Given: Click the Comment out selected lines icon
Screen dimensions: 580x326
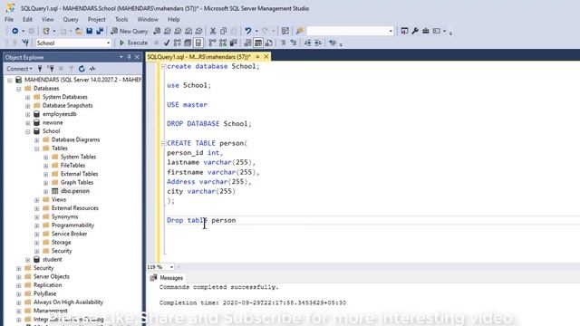Looking at the screenshot, I should 283,43.
